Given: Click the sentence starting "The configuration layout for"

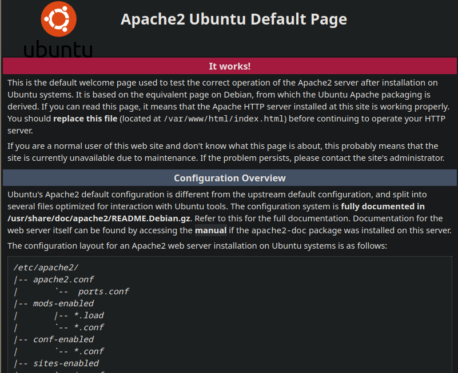Looking at the screenshot, I should pos(197,246).
